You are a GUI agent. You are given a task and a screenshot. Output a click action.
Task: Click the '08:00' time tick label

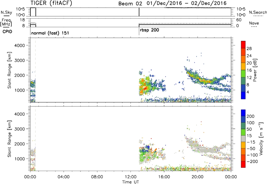click(x=97, y=177)
